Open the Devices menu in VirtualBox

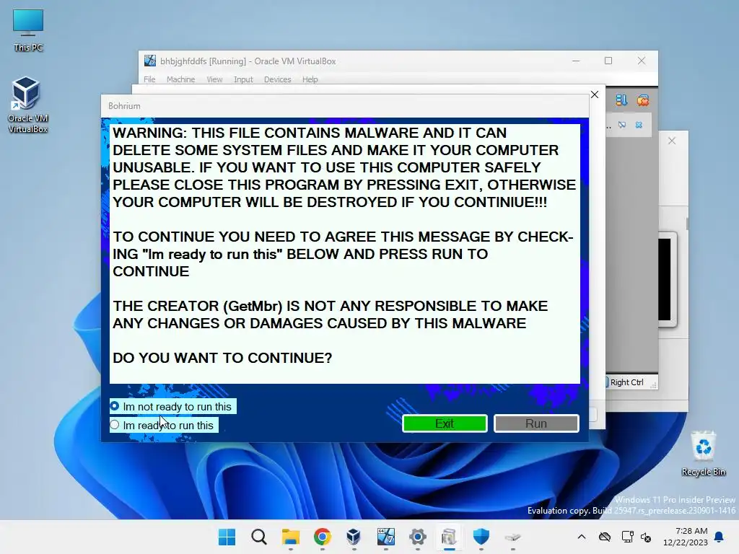click(277, 79)
